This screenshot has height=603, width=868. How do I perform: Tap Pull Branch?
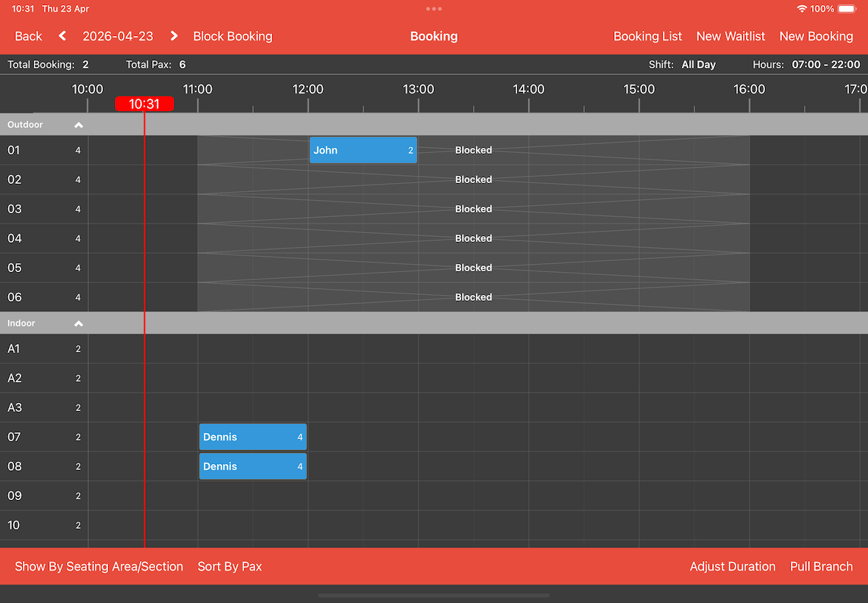(821, 566)
